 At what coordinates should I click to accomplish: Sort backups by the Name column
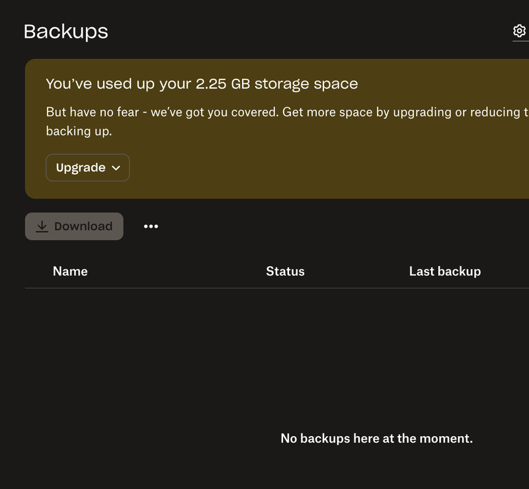[70, 271]
